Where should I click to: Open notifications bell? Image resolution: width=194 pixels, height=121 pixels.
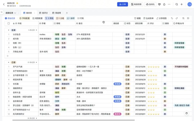164,4
